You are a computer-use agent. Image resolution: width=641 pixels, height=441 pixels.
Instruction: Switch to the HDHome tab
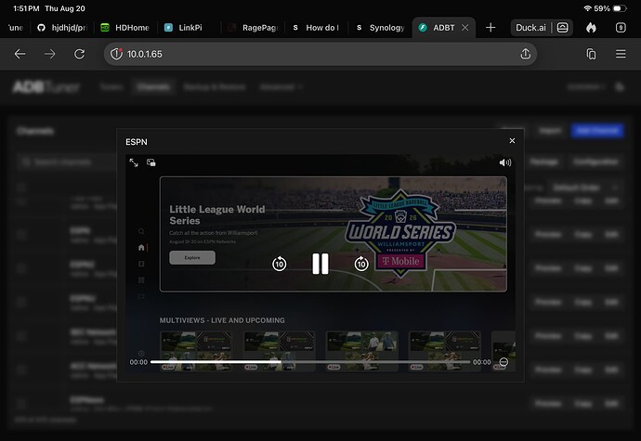(125, 27)
